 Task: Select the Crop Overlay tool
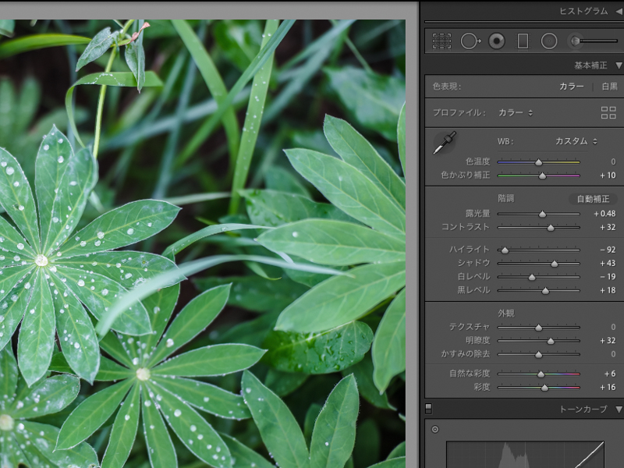point(441,41)
